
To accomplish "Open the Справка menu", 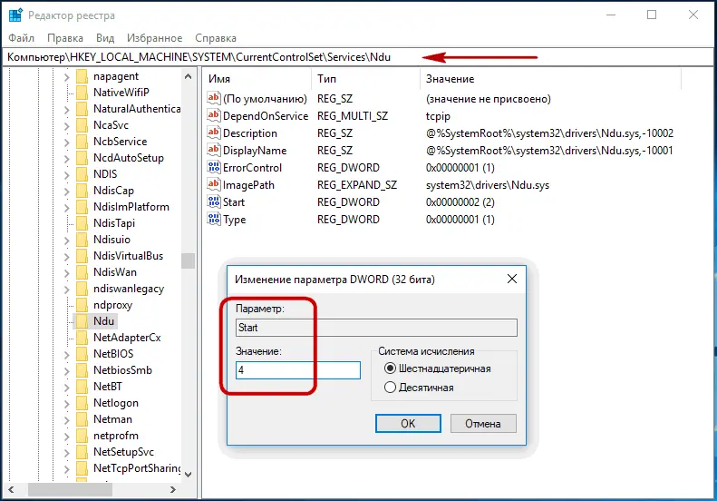I will (216, 38).
